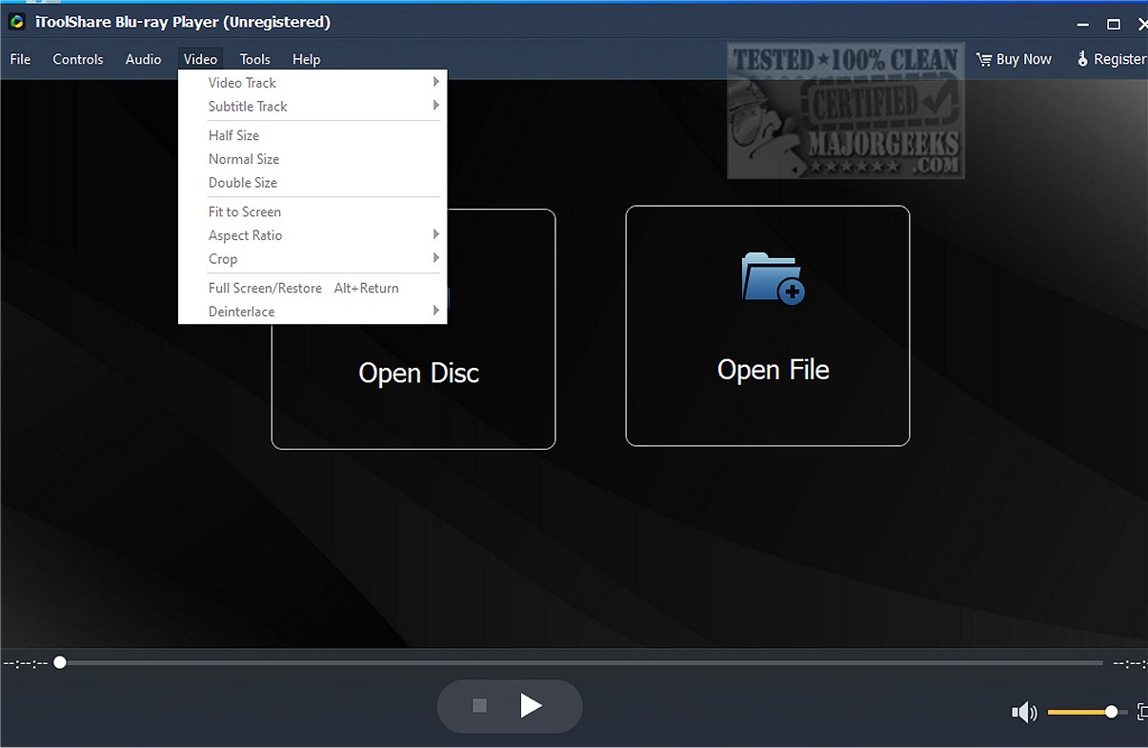This screenshot has width=1148, height=748.
Task: Click the Open Disc button
Action: (x=413, y=329)
